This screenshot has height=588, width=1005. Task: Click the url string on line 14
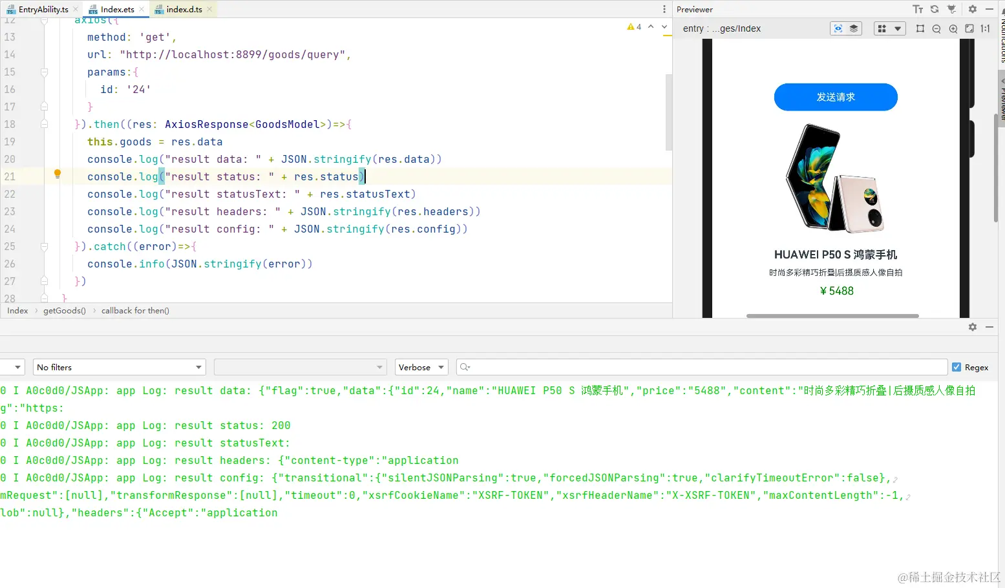(233, 55)
